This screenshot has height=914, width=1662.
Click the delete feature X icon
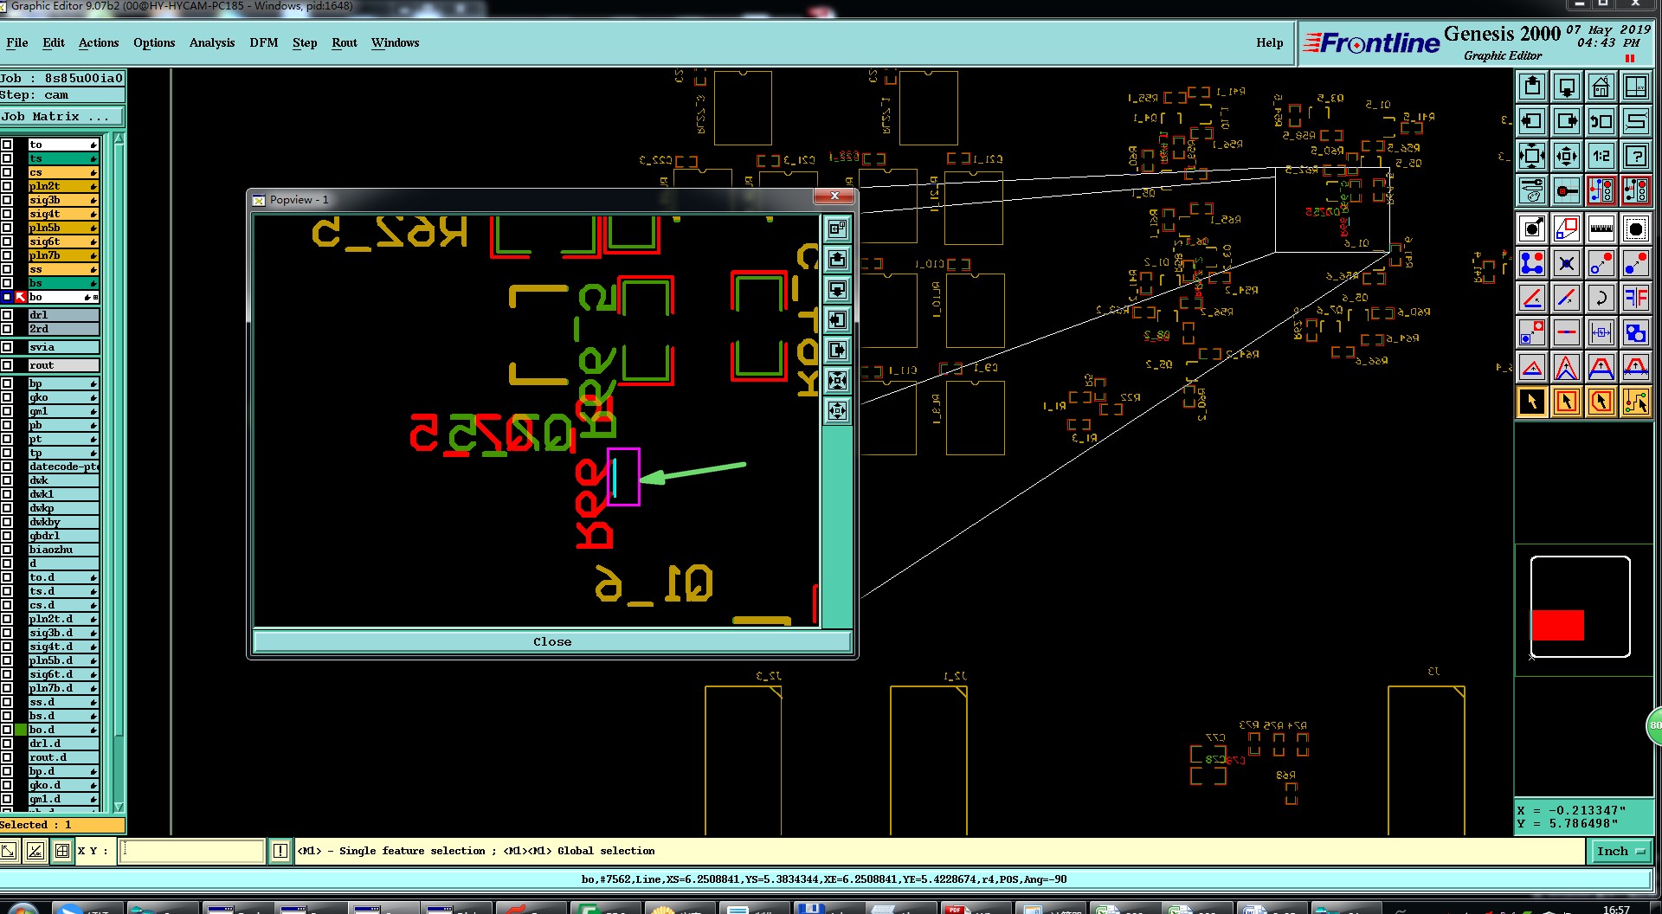pos(1567,263)
